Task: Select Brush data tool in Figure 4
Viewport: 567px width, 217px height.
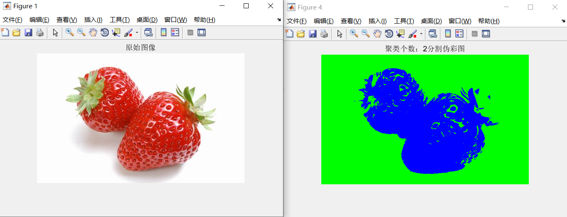Action: (x=413, y=34)
